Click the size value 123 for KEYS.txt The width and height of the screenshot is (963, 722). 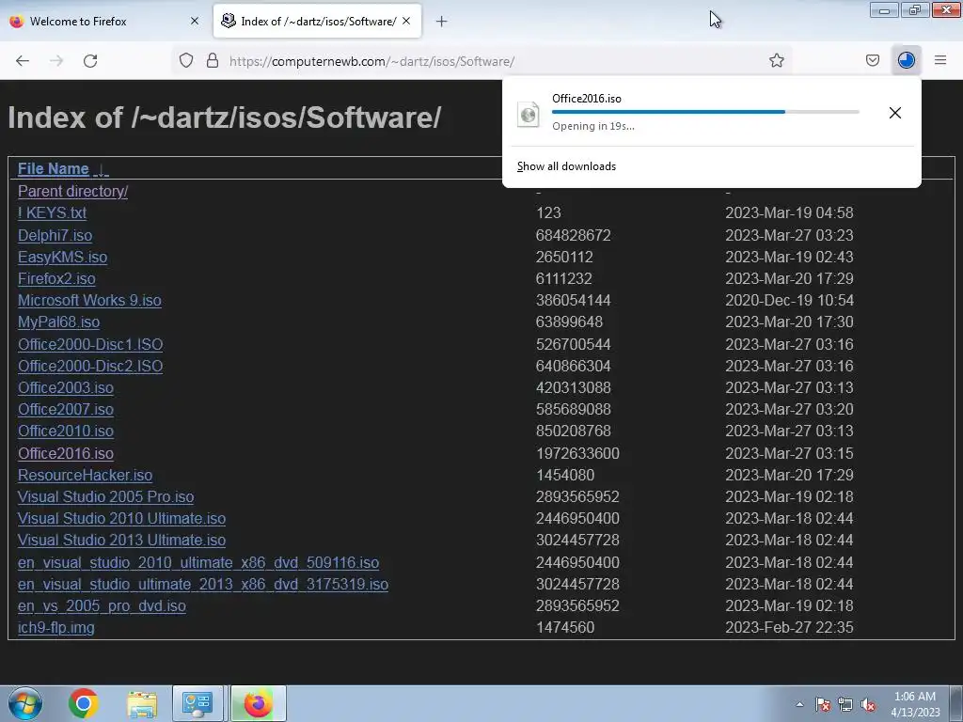[548, 213]
